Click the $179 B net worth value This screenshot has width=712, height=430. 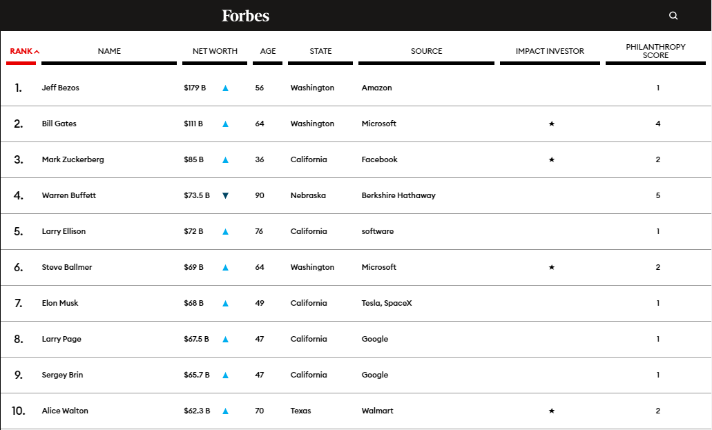195,88
